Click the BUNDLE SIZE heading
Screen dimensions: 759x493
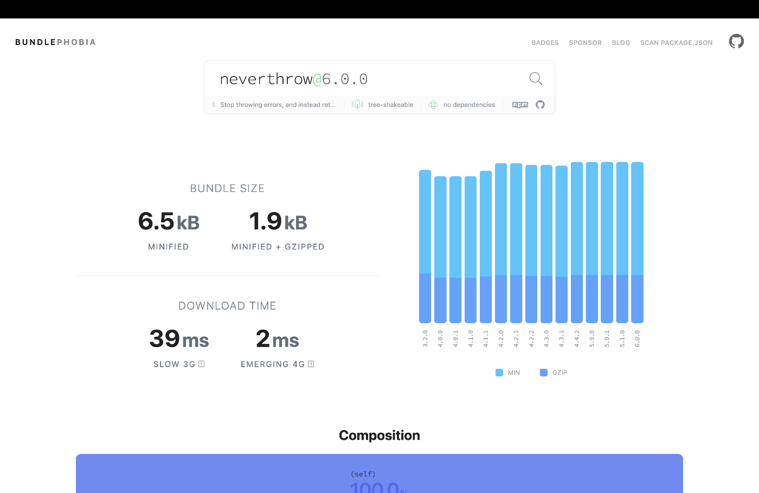(227, 188)
